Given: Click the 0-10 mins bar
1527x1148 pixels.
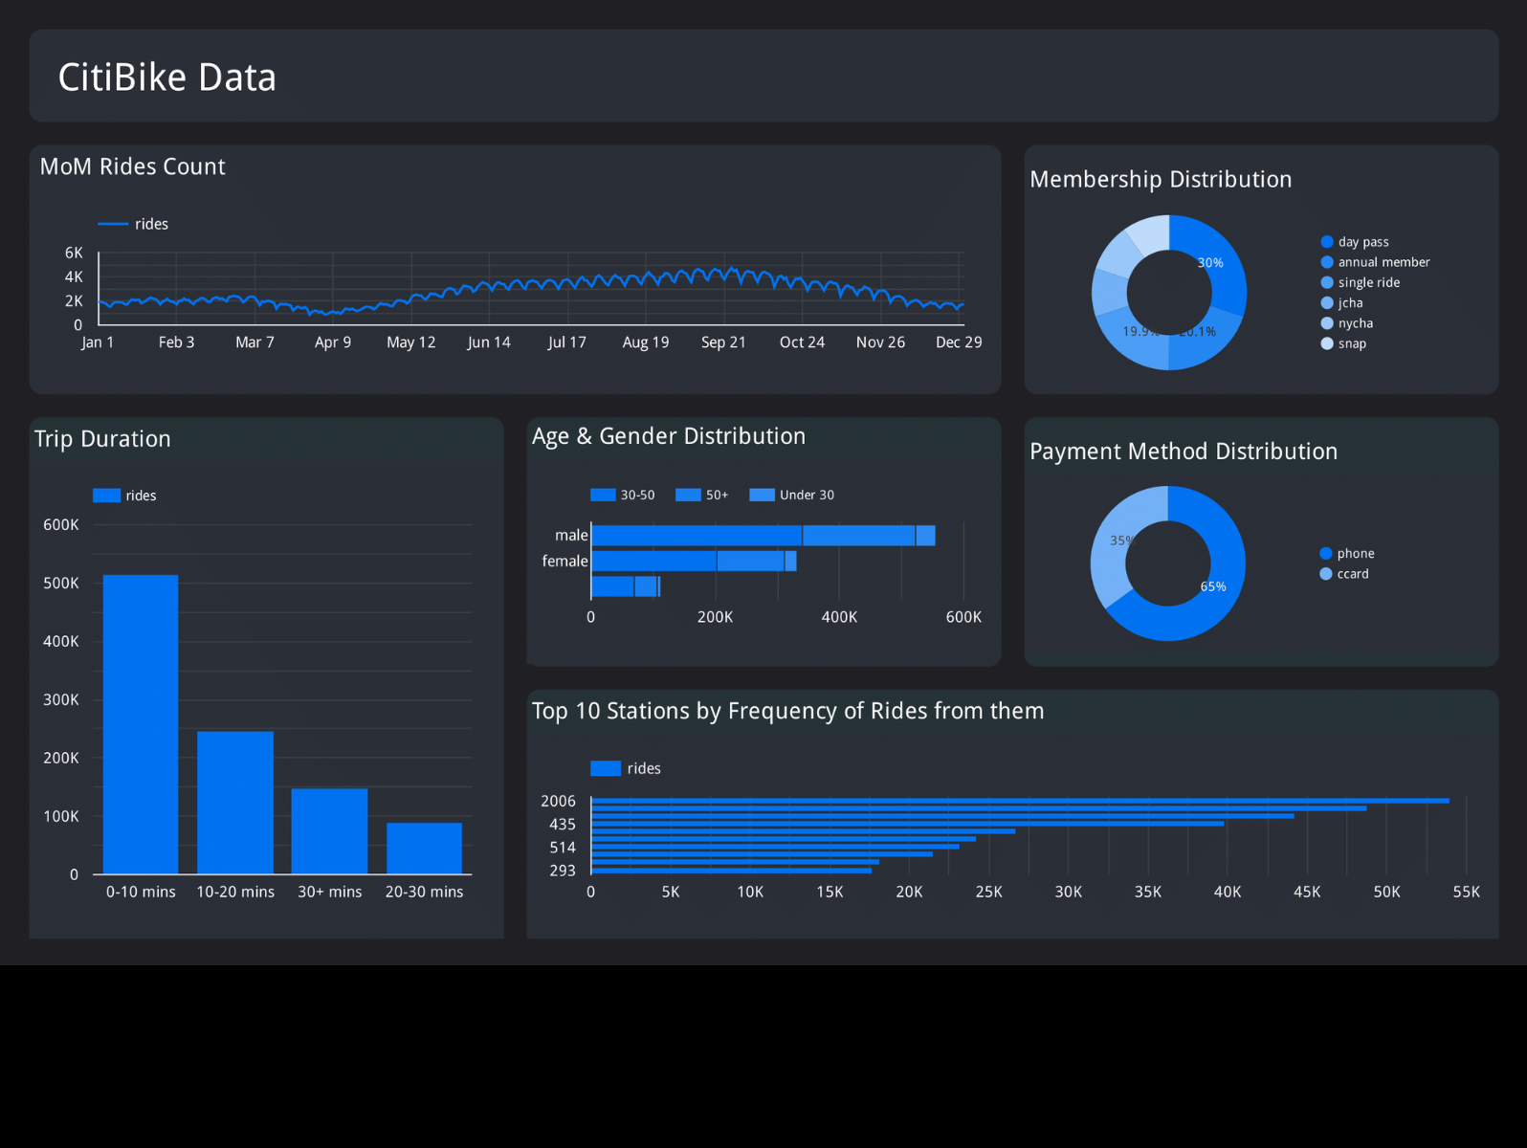Looking at the screenshot, I should (141, 724).
